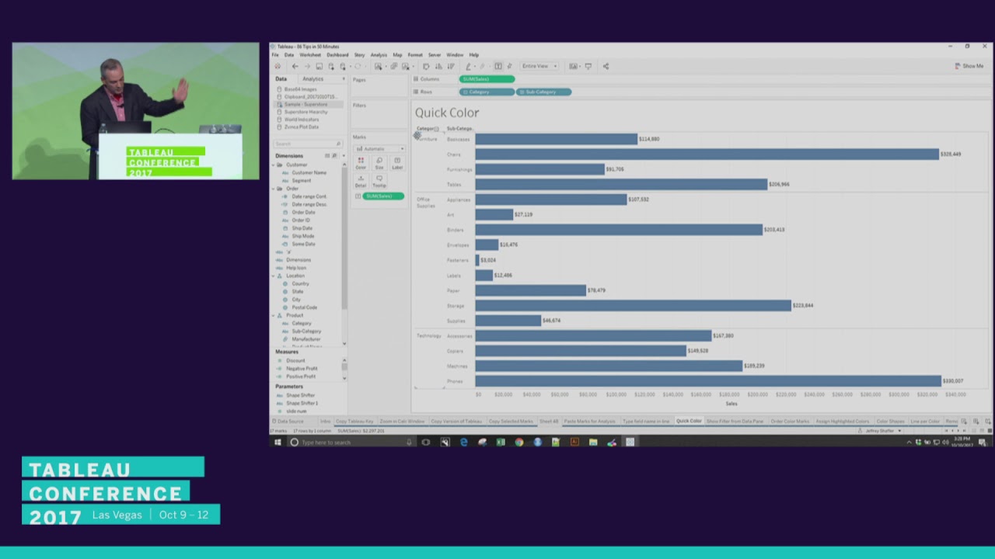Switch to the Order Color Marks tab
The width and height of the screenshot is (995, 559).
pos(790,421)
